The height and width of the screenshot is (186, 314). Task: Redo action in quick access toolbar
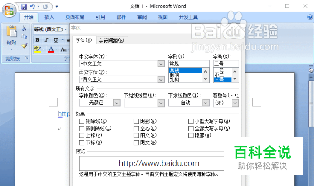point(45,7)
